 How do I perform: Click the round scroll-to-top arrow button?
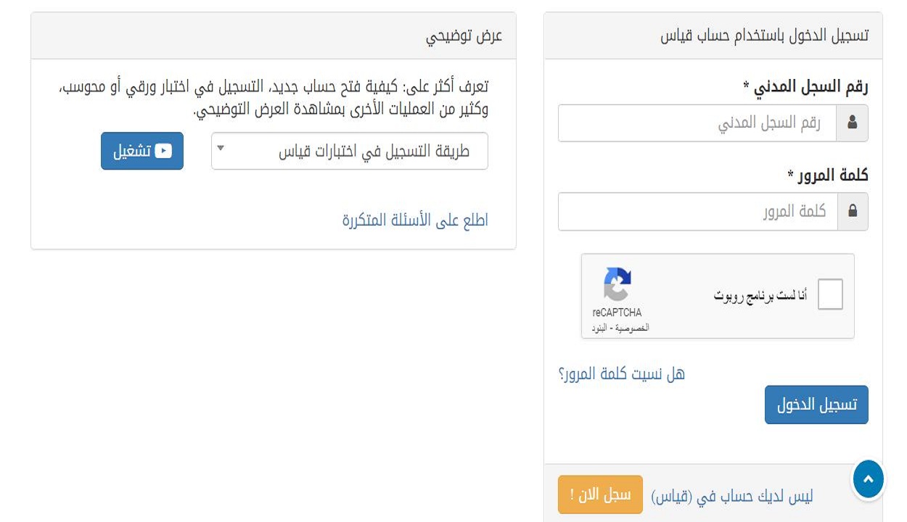869,479
